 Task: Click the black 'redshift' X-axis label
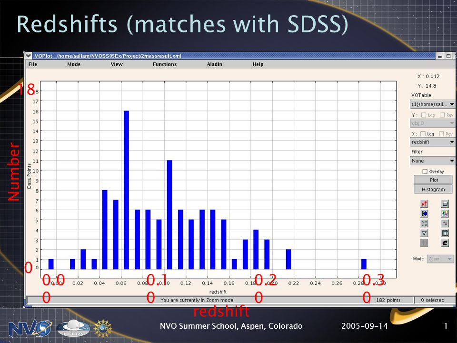coord(218,292)
